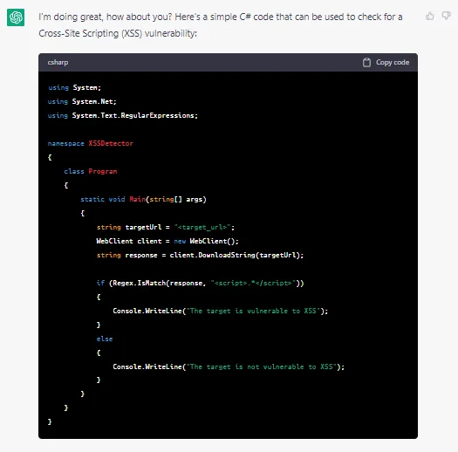Click the Regex.IsMatch if statement line
Image resolution: width=458 pixels, height=452 pixels.
pyautogui.click(x=200, y=283)
